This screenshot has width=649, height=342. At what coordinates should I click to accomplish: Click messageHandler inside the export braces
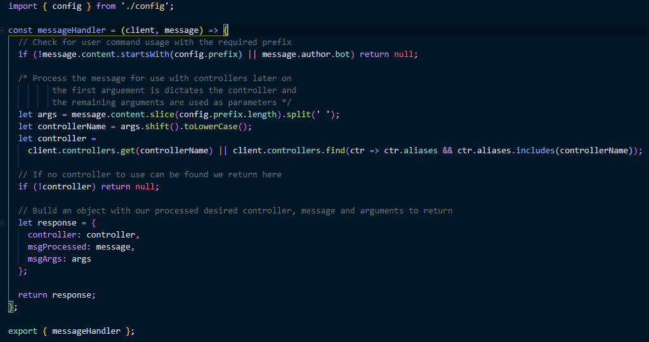coord(86,331)
